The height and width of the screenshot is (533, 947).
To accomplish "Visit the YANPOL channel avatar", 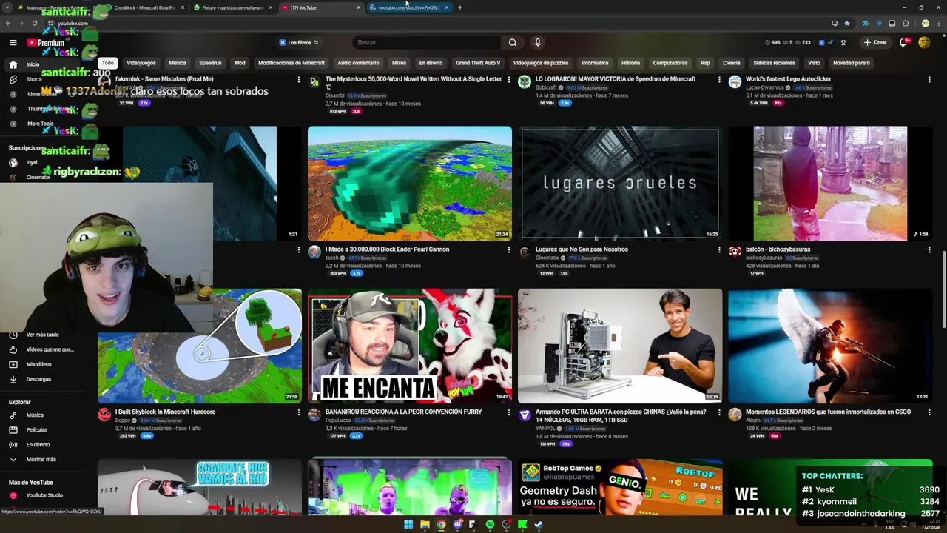I will click(x=525, y=415).
